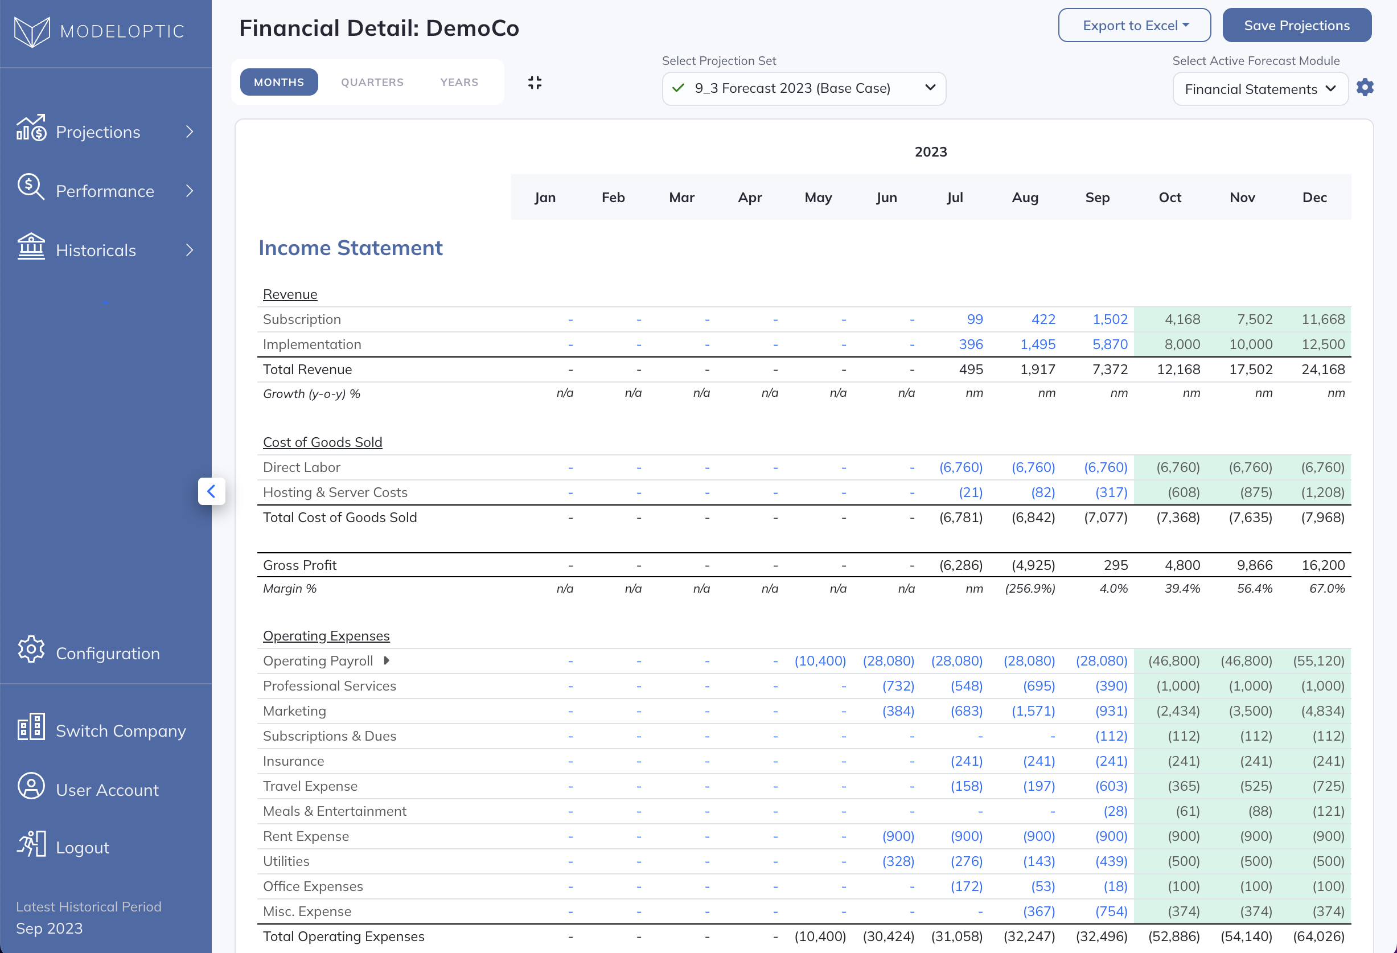Click the Logout running-figure icon

click(31, 844)
